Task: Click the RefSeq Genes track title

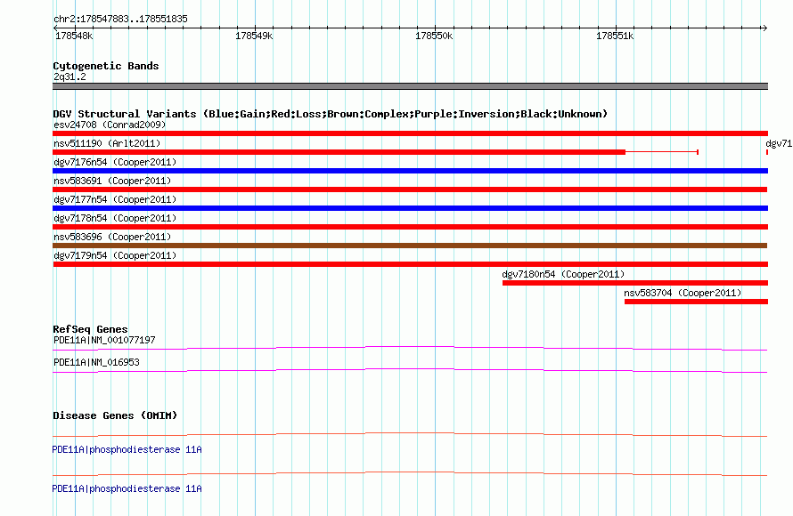Action: [90, 329]
